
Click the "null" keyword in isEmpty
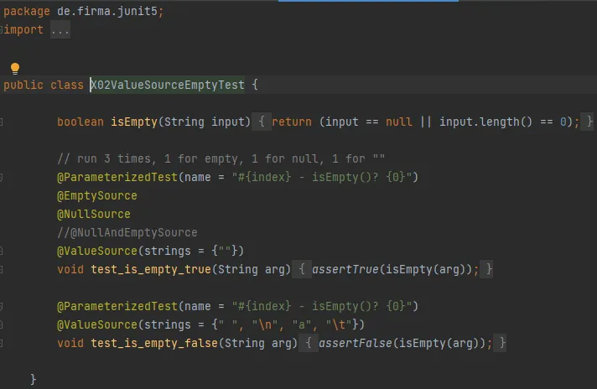398,122
